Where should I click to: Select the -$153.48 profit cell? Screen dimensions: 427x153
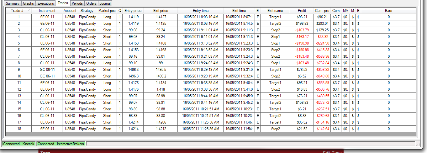coord(302,56)
